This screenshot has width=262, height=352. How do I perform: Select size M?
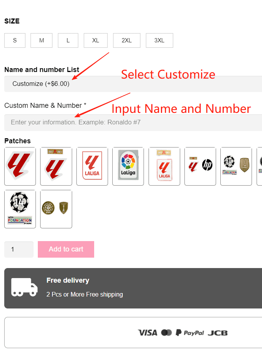[x=41, y=40]
